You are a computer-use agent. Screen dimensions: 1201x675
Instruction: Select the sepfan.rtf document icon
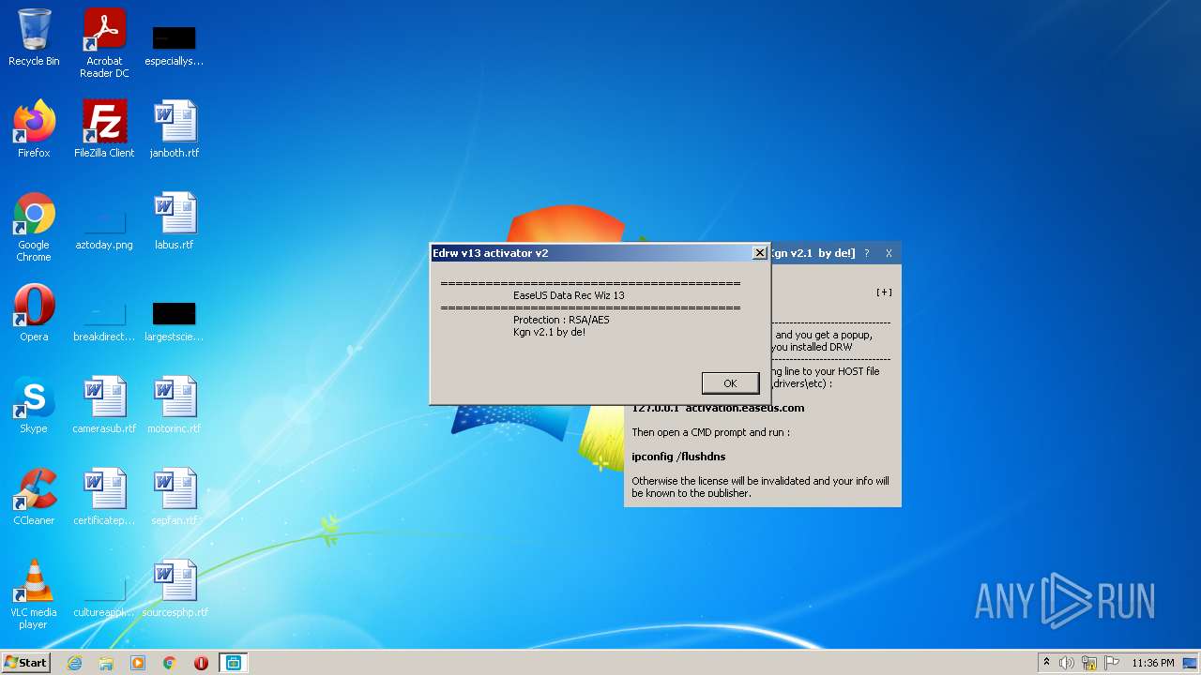(175, 496)
